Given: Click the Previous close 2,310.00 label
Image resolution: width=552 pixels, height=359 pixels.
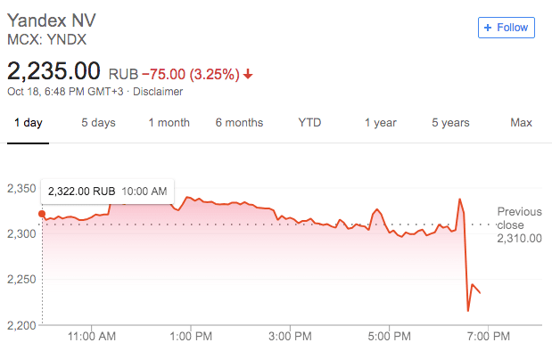Looking at the screenshot, I should (519, 224).
